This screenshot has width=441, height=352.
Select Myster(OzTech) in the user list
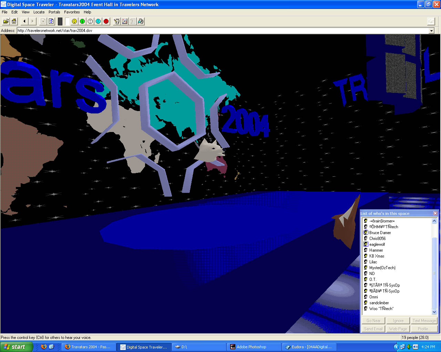pos(382,268)
